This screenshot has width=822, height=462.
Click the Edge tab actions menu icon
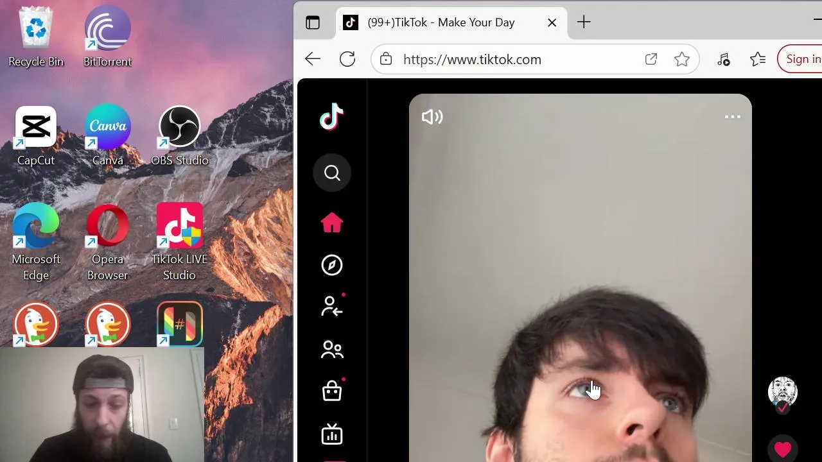click(313, 22)
